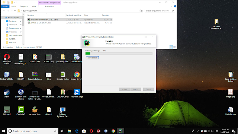The width and height of the screenshot is (238, 134).
Task: Open the Vista ribbon tab
Action: [x=34, y=6]
